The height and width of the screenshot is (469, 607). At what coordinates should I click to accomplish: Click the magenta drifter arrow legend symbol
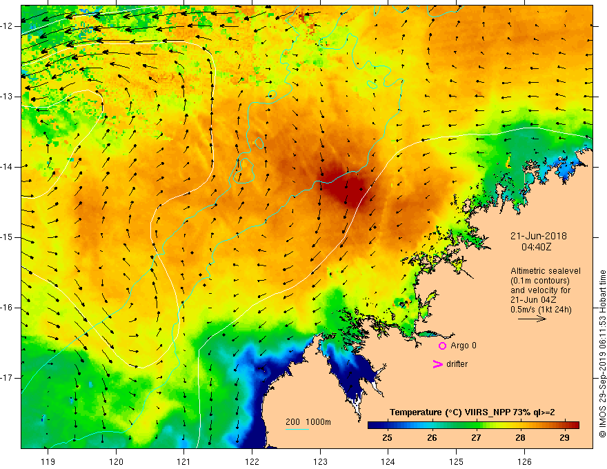click(x=437, y=364)
